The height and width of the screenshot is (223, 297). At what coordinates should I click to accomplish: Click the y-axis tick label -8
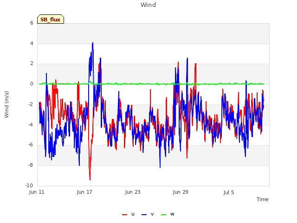pyautogui.click(x=31, y=165)
